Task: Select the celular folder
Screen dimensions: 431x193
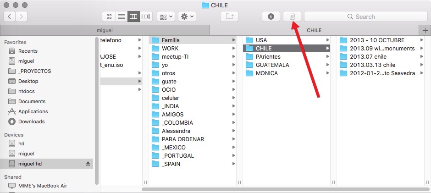Action: coord(193,98)
